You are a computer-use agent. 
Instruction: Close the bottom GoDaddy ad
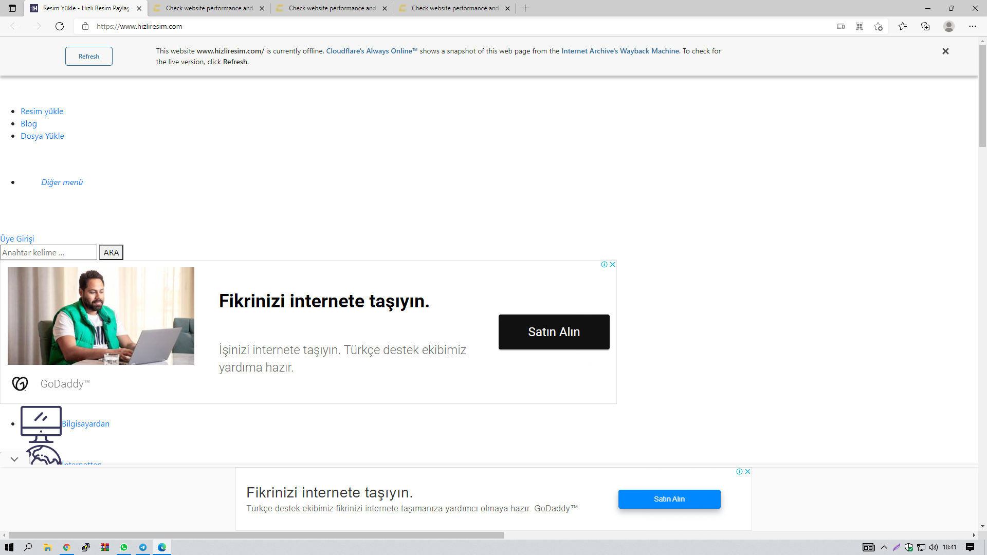click(747, 471)
